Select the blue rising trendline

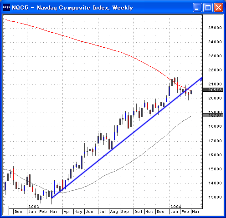[127, 138]
